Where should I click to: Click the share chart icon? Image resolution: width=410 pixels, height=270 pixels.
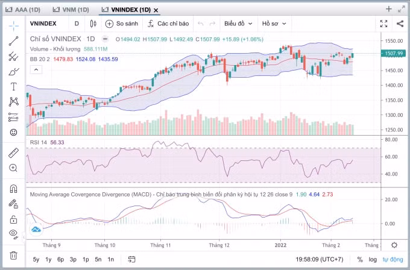pyautogui.click(x=400, y=24)
